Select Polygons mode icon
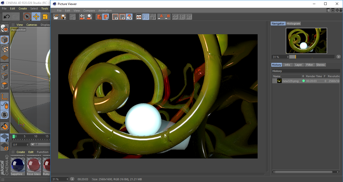343x182 pixels. 5,85
